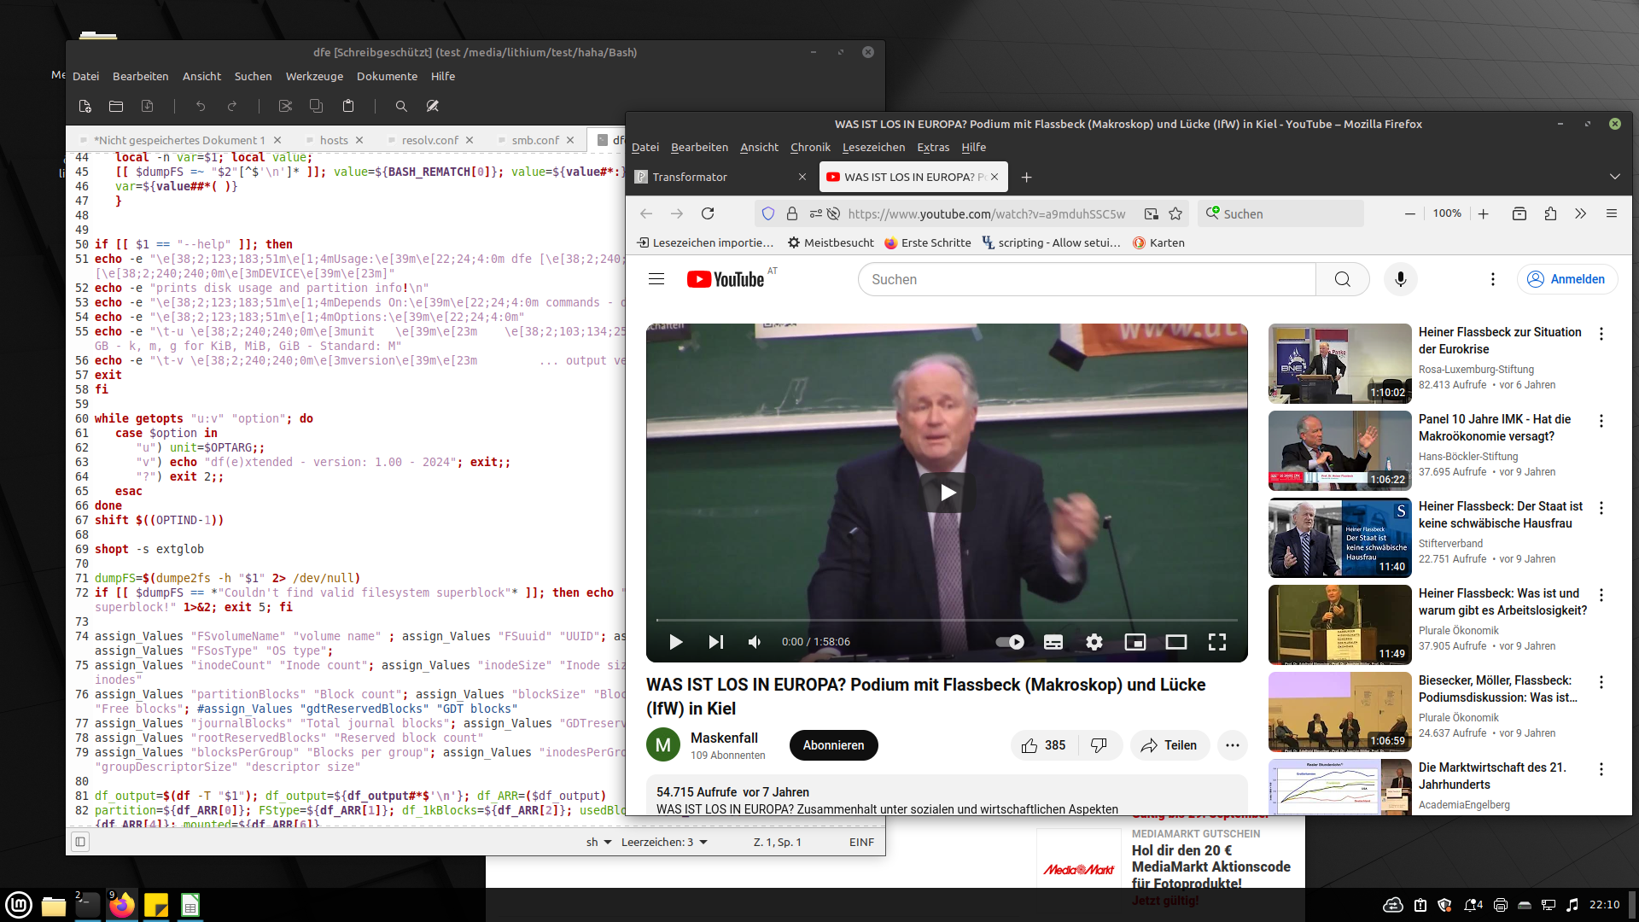Image resolution: width=1639 pixels, height=922 pixels.
Task: Toggle the side panel button in the editor status bar
Action: tap(80, 842)
